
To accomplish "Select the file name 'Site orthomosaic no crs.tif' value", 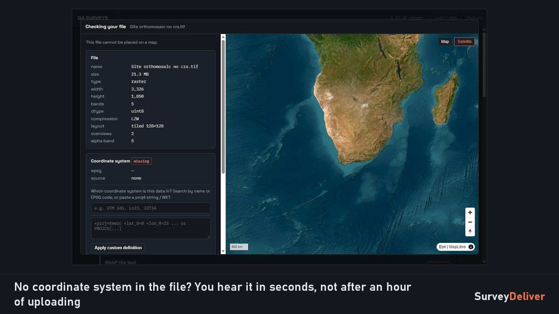I will pos(164,67).
